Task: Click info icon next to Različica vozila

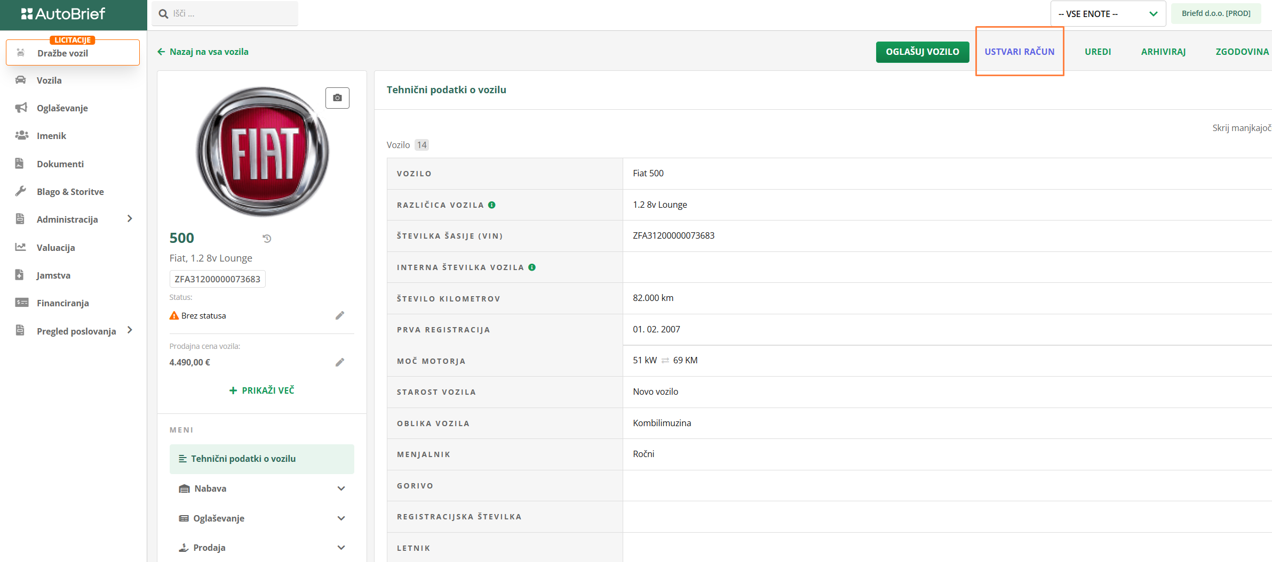Action: (x=492, y=205)
